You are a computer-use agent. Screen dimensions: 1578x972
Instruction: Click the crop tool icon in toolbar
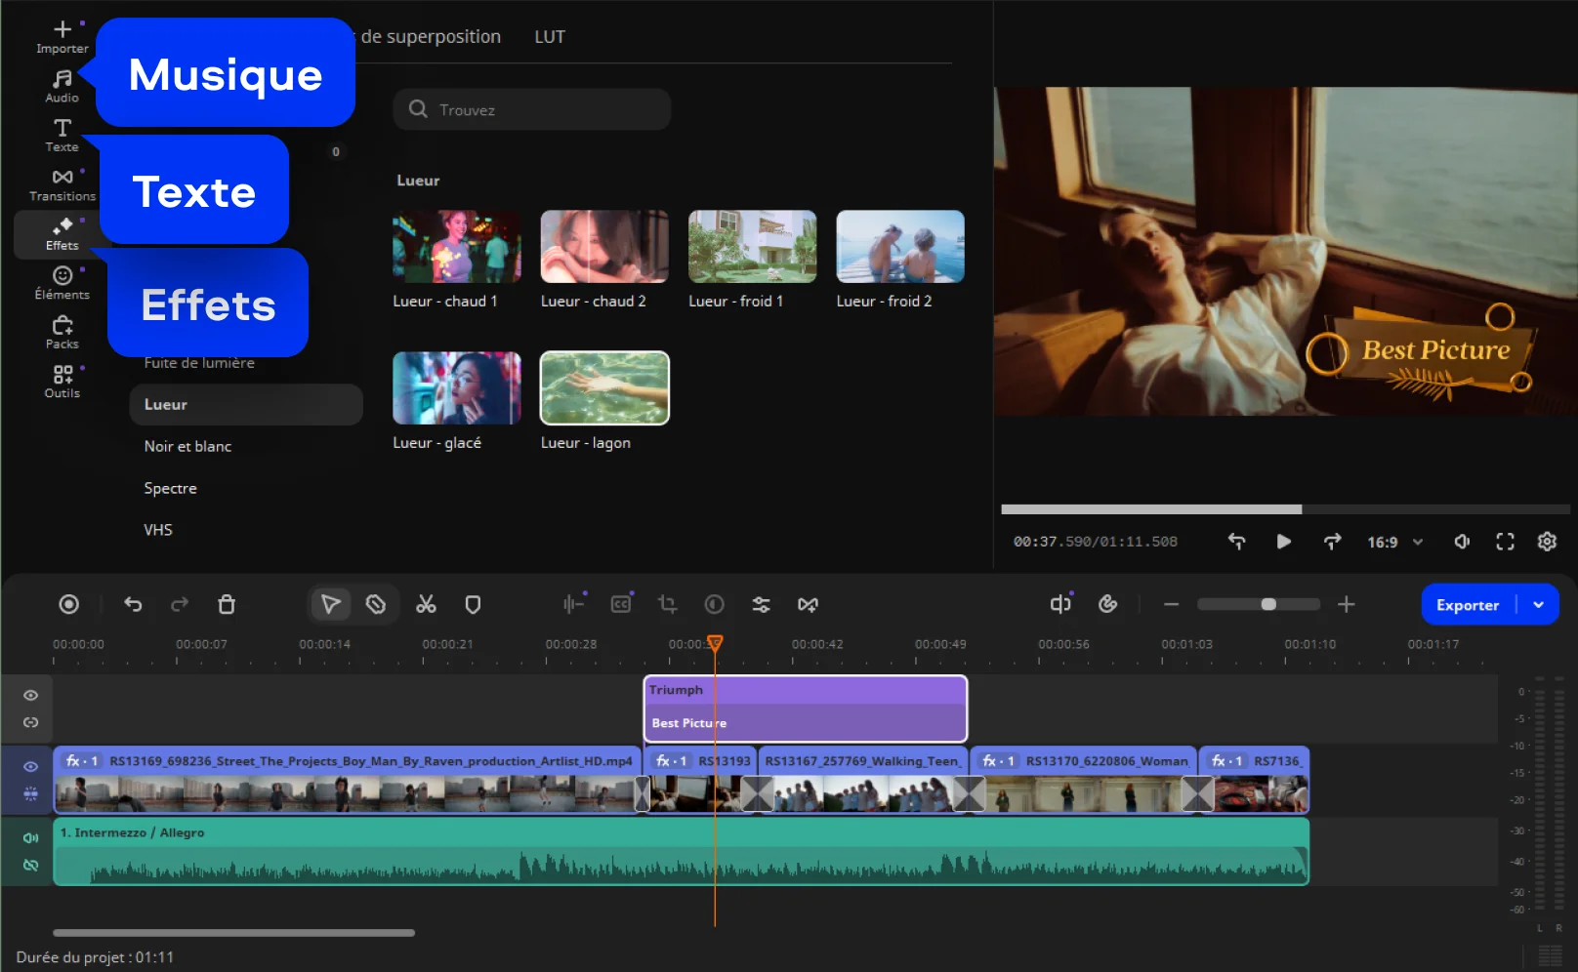[x=668, y=605]
